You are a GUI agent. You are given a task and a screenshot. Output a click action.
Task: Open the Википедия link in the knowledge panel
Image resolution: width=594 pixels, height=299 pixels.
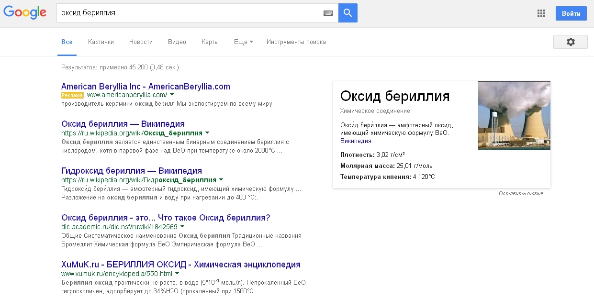coord(355,141)
